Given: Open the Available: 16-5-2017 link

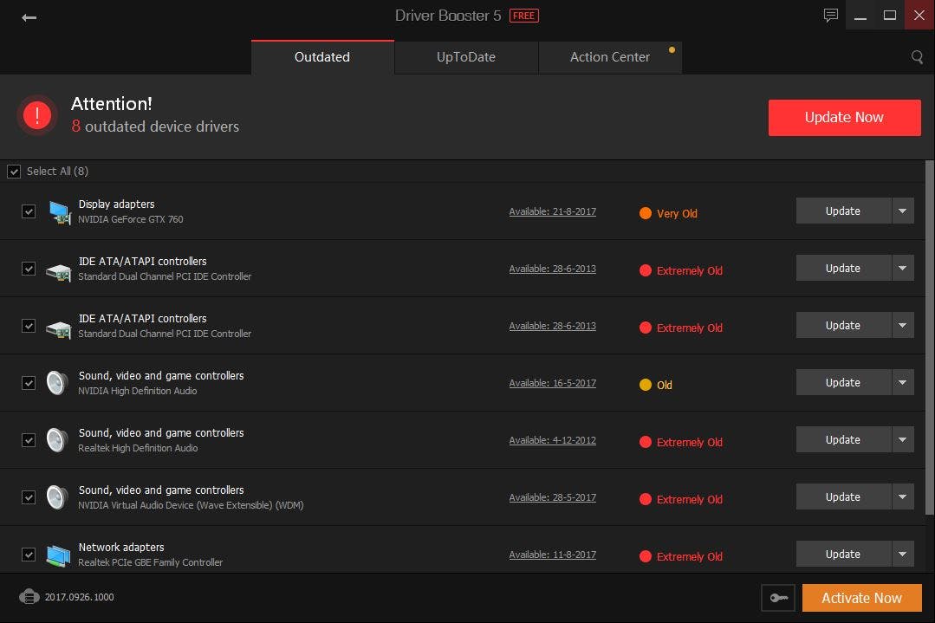Looking at the screenshot, I should [553, 383].
